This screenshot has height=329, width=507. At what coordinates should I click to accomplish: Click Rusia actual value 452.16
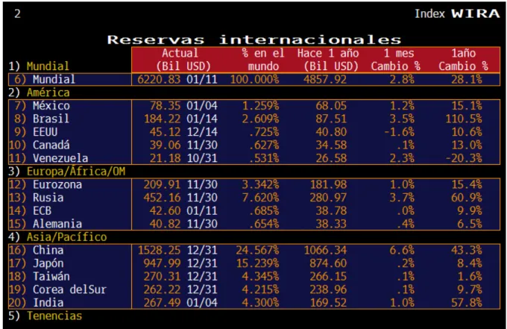click(x=162, y=198)
